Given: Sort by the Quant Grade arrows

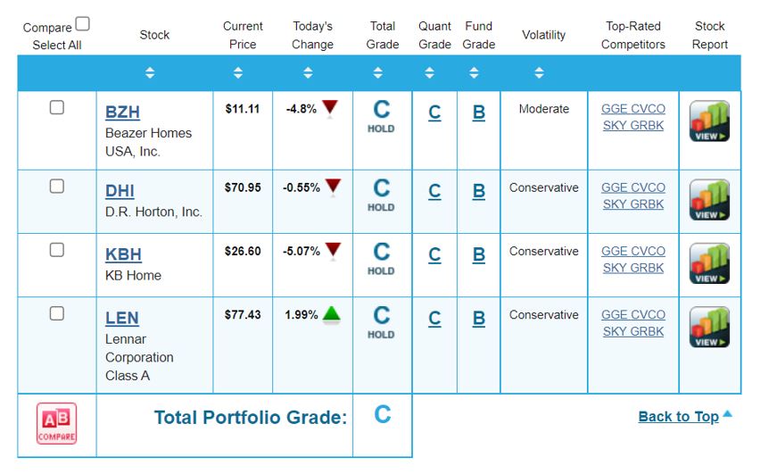Looking at the screenshot, I should point(430,73).
